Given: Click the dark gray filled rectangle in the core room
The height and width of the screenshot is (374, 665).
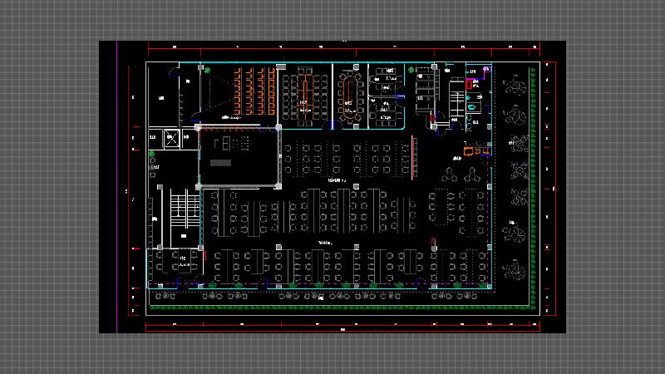Looking at the screenshot, I should [x=221, y=163].
